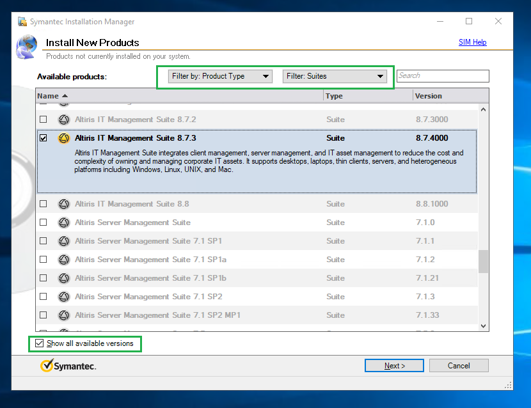Select the Altiris IT Management Suite 8.7.2 row text
The height and width of the screenshot is (408, 531).
click(x=136, y=120)
